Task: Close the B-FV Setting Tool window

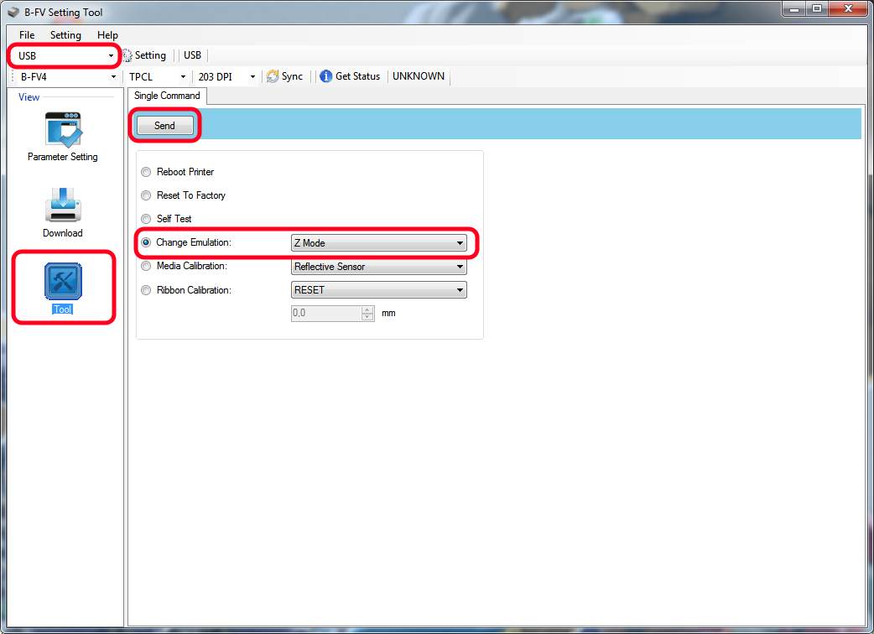Action: coord(848,9)
